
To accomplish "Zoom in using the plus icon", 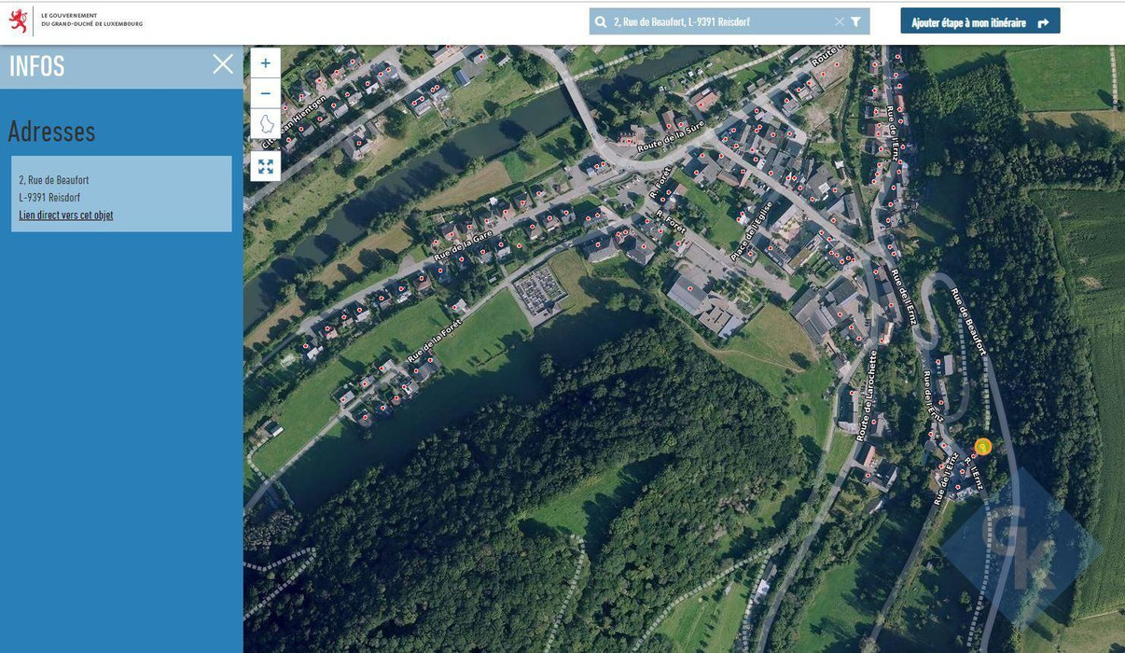I will [x=265, y=62].
